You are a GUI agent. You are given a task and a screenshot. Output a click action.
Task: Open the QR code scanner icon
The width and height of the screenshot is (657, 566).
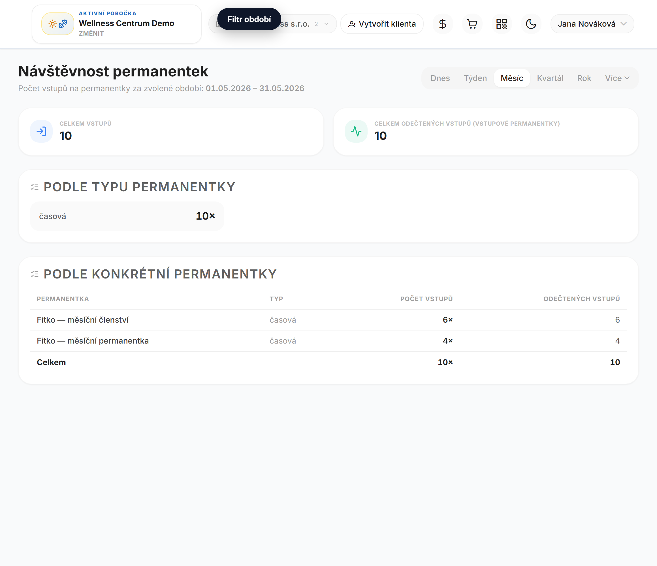click(502, 24)
